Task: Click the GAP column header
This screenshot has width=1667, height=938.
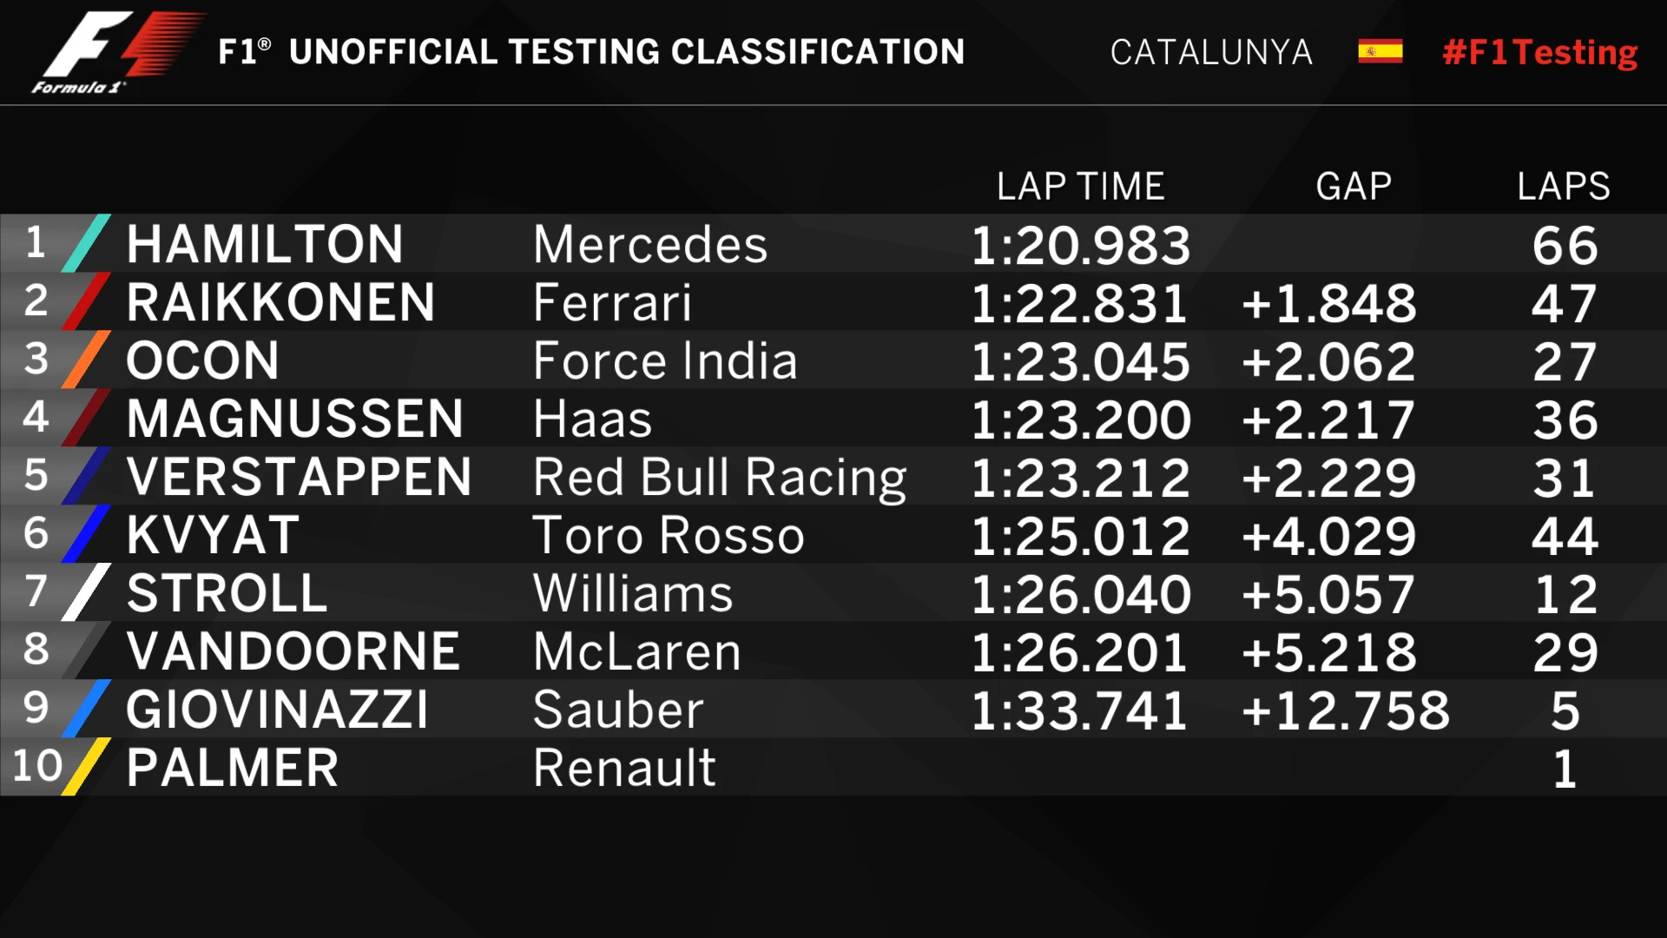Action: (1354, 186)
